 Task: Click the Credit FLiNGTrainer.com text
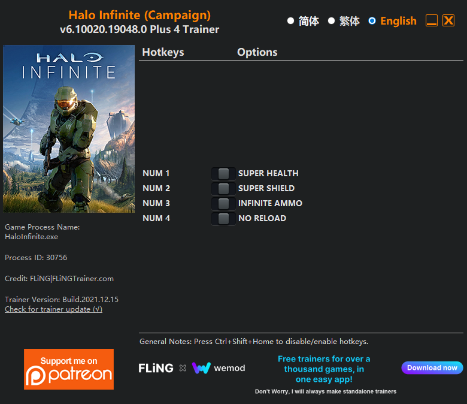[x=59, y=279]
